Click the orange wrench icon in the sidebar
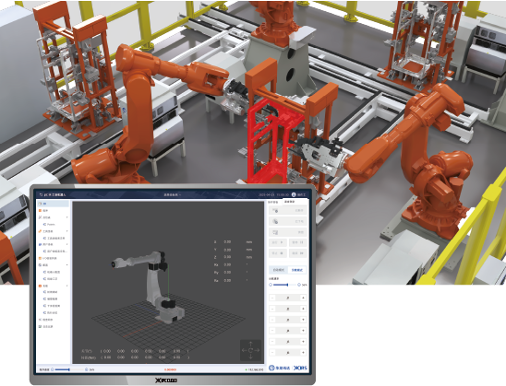 pos(40,231)
